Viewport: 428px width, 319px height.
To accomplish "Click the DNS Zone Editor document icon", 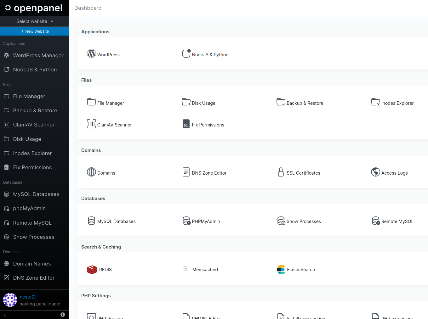I will pos(186,172).
